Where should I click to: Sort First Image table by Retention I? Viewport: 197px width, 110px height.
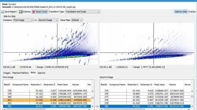click(36, 85)
